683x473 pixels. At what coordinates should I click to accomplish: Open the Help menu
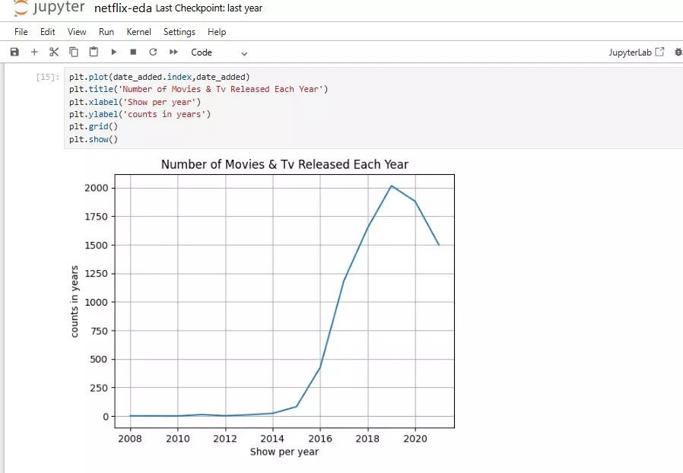(217, 32)
